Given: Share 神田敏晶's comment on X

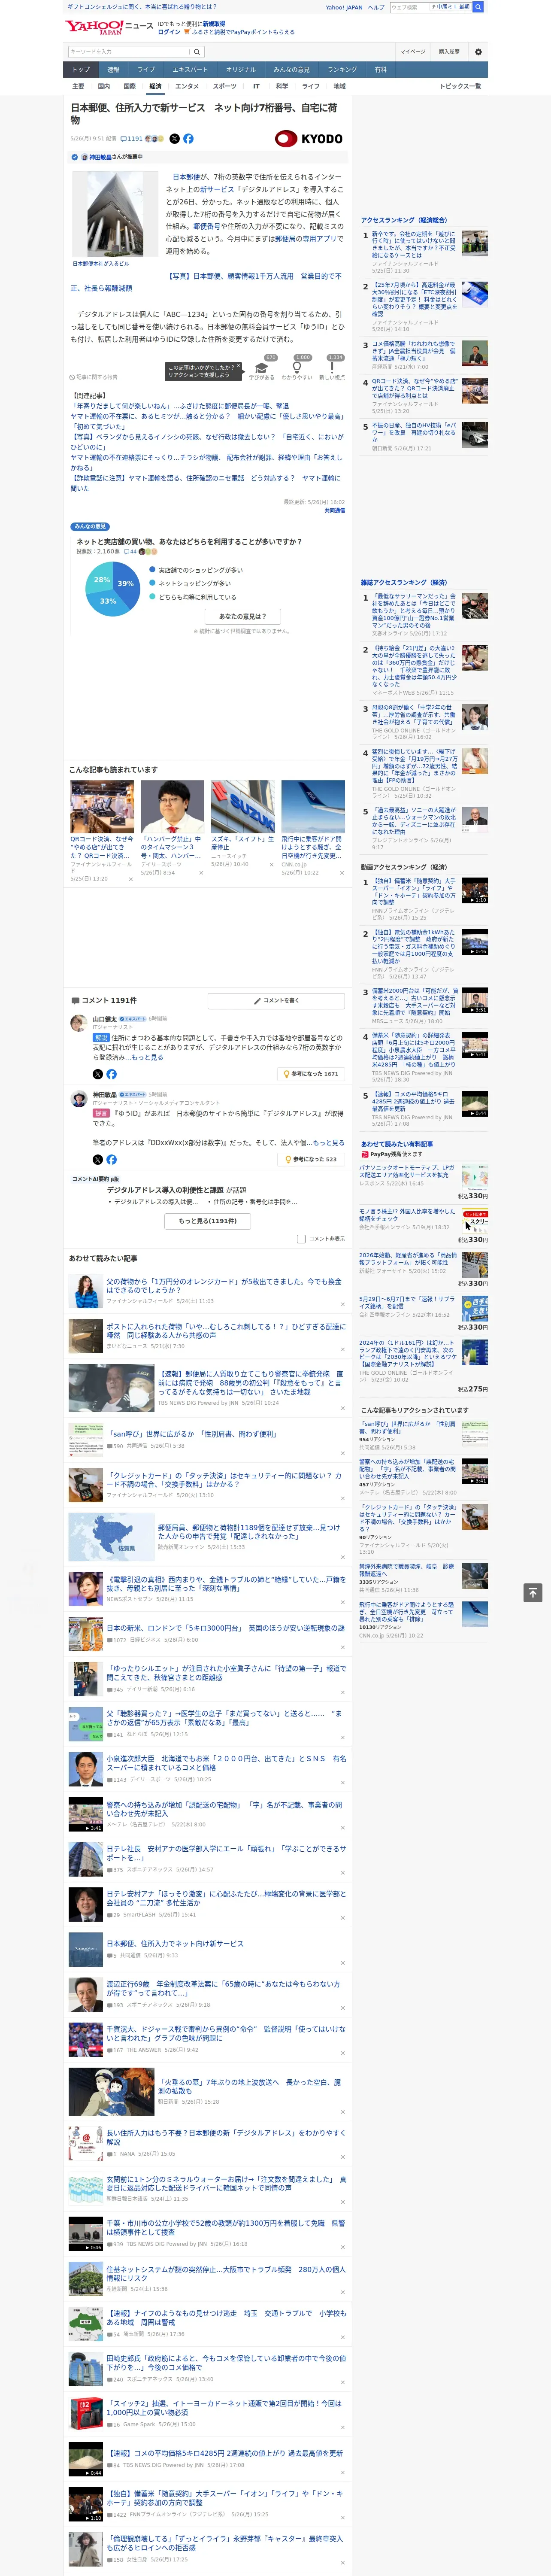Looking at the screenshot, I should (x=98, y=1160).
